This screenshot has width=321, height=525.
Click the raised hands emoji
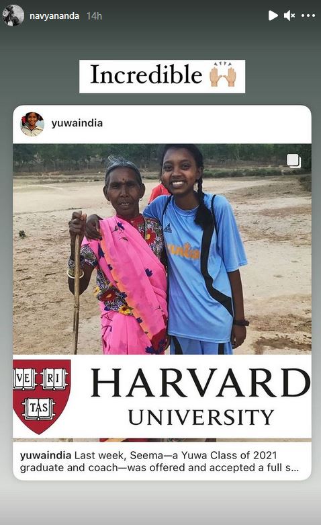pyautogui.click(x=223, y=75)
